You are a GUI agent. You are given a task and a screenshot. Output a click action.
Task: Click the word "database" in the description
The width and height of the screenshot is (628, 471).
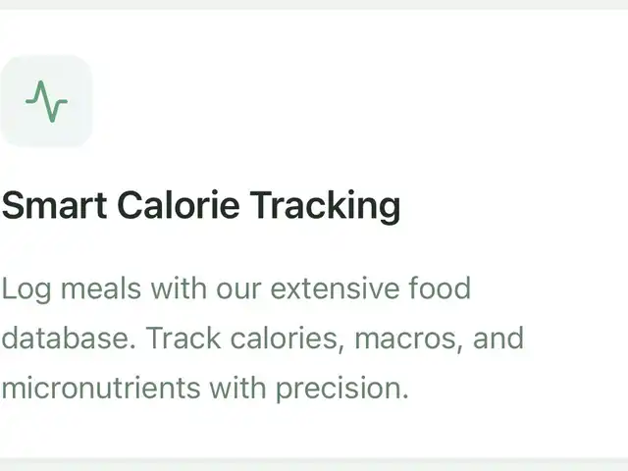(x=69, y=339)
